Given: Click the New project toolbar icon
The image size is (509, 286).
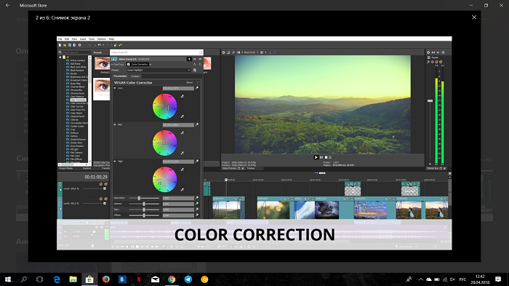Looking at the screenshot, I should (x=60, y=45).
